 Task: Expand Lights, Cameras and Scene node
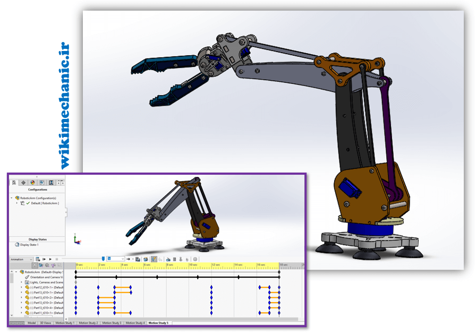coord(22,282)
